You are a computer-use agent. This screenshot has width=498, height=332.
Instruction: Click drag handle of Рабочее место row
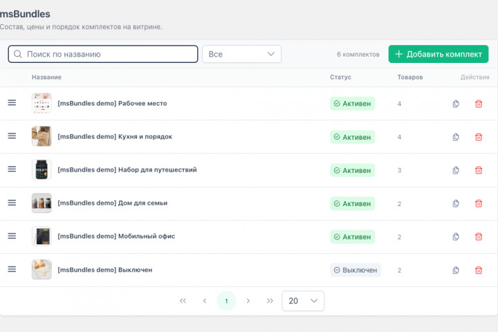pyautogui.click(x=12, y=102)
